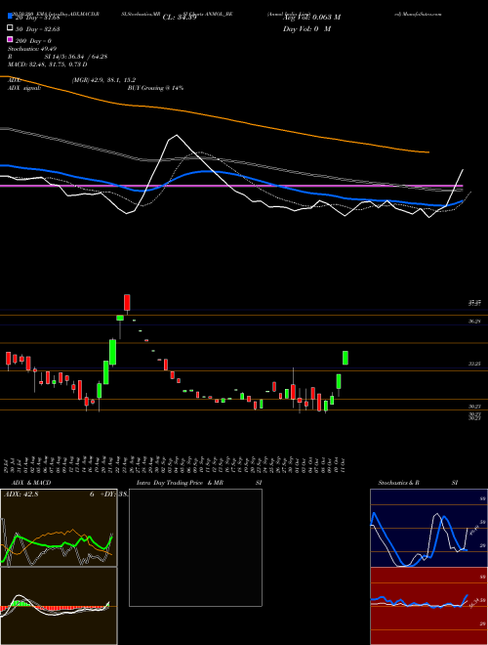
Task: Click the 36.28 price level label
Action: click(x=474, y=322)
